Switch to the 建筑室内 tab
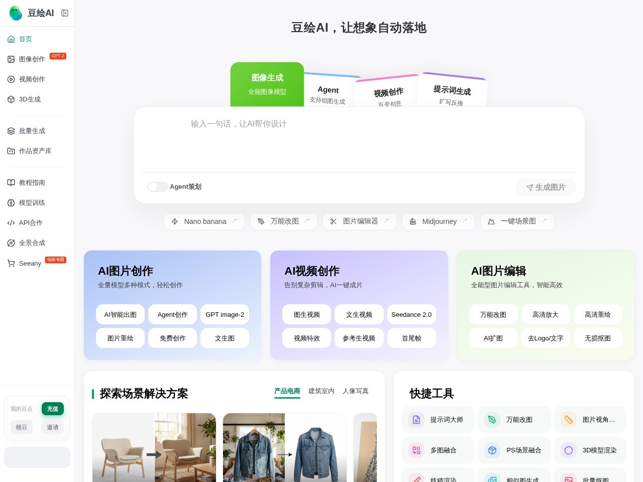 point(321,391)
